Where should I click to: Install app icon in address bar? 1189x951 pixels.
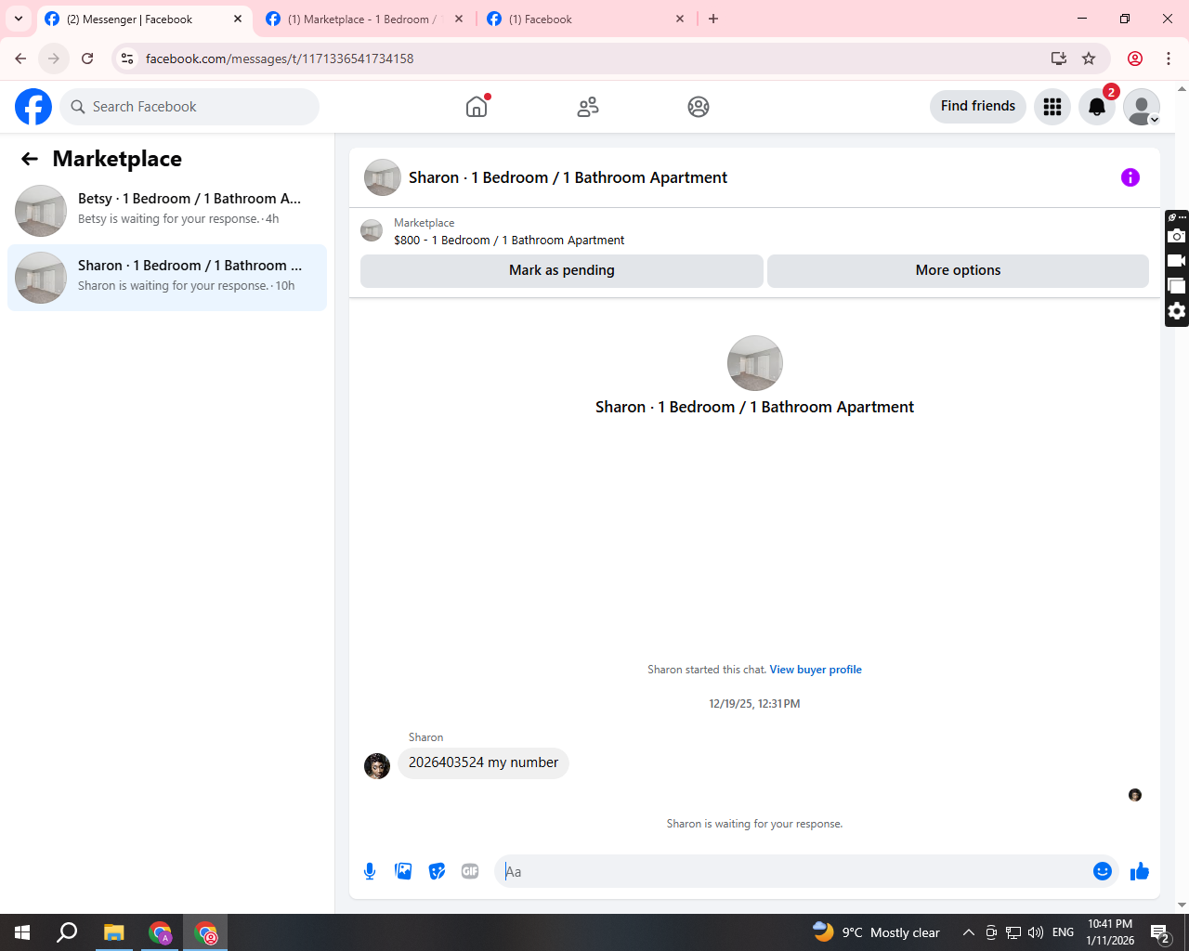coord(1059,59)
